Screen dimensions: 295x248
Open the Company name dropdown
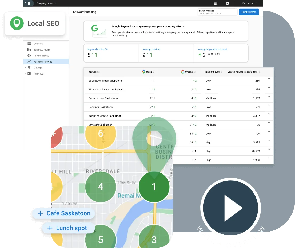[x=47, y=3]
